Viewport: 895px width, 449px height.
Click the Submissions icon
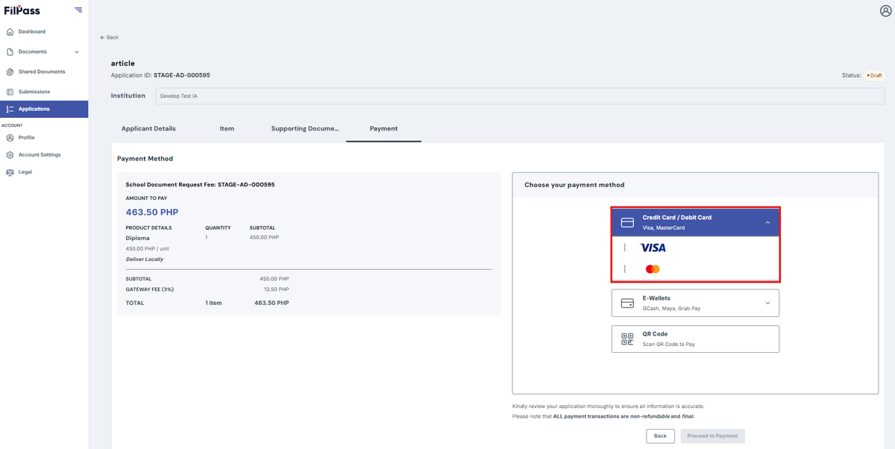10,92
